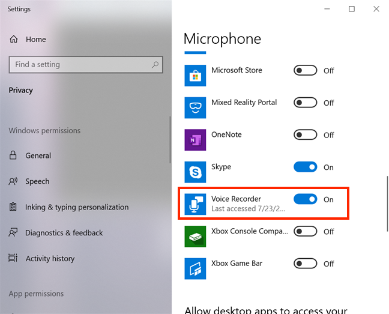Click the General lock icon
The height and width of the screenshot is (314, 389).
(13, 155)
